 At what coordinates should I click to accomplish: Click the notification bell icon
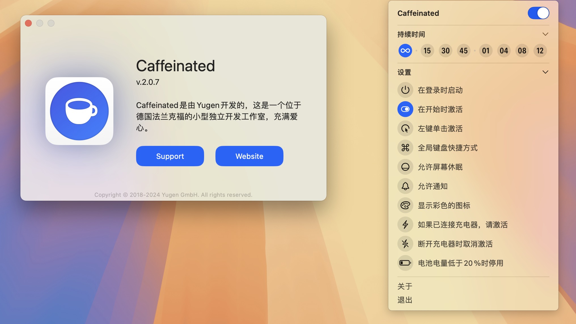[405, 186]
